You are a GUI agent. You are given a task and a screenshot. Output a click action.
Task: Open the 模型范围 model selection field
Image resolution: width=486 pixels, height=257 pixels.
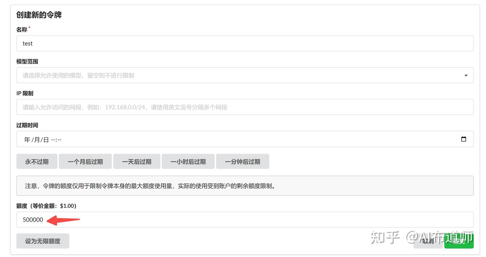pos(236,75)
